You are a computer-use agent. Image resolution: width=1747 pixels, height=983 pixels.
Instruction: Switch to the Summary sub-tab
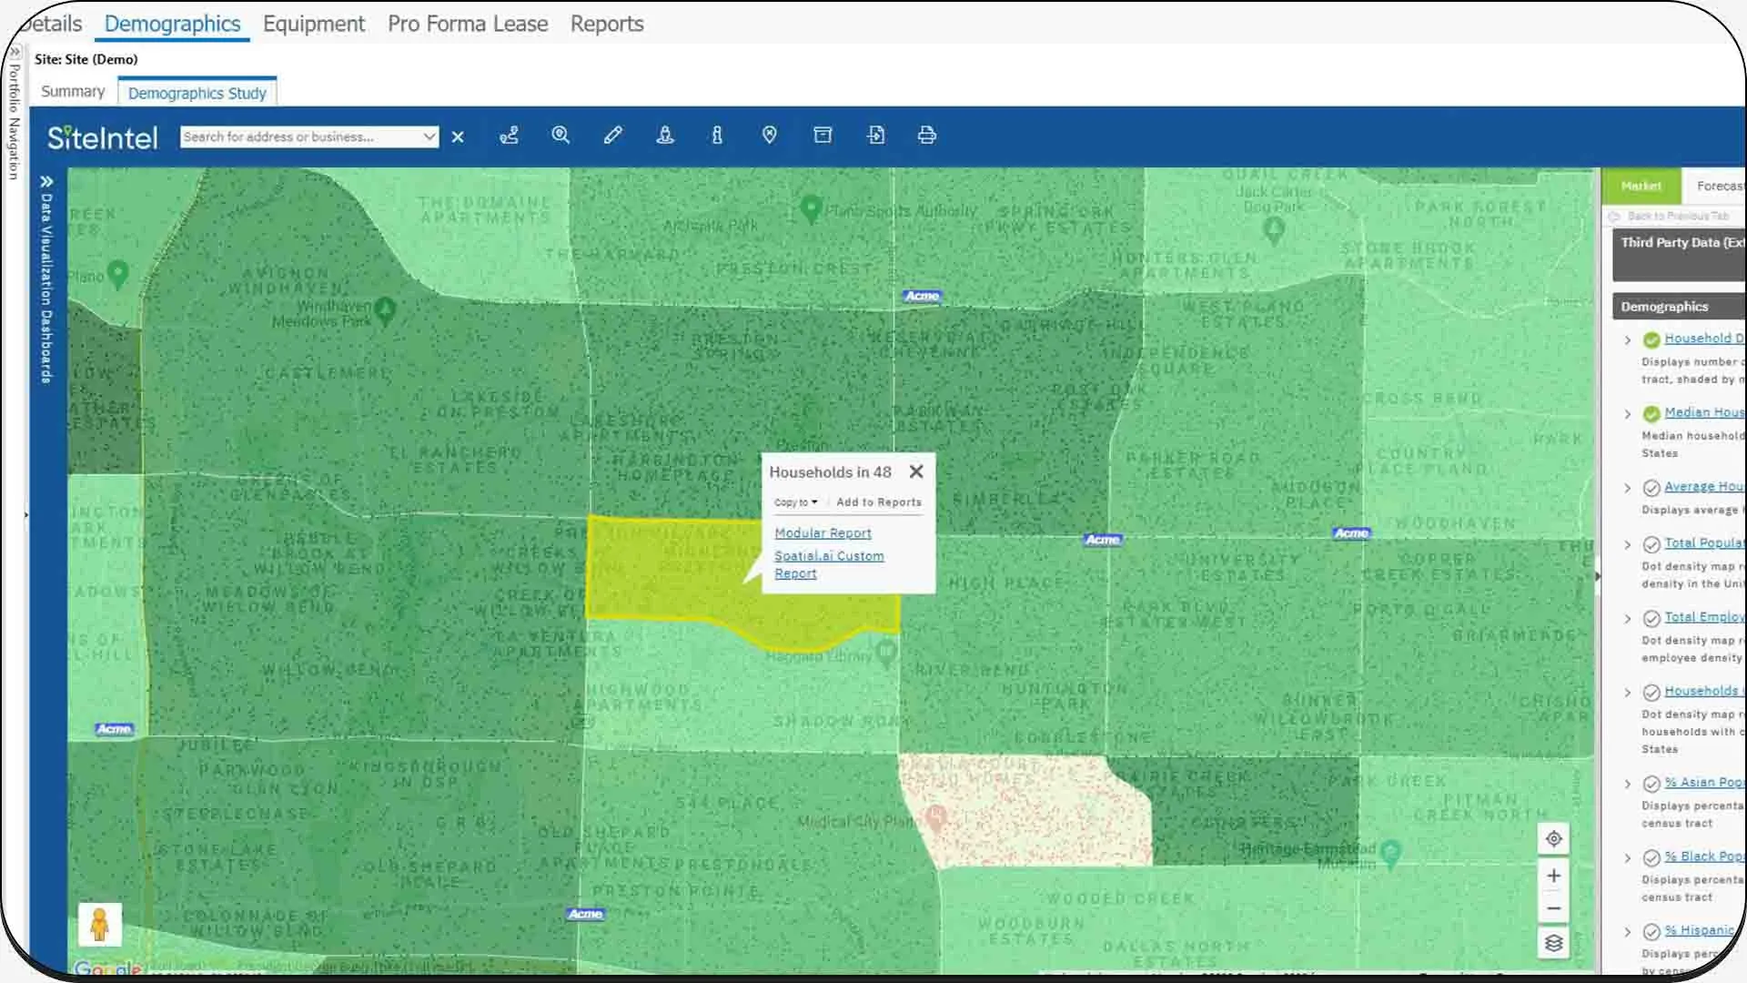point(73,92)
